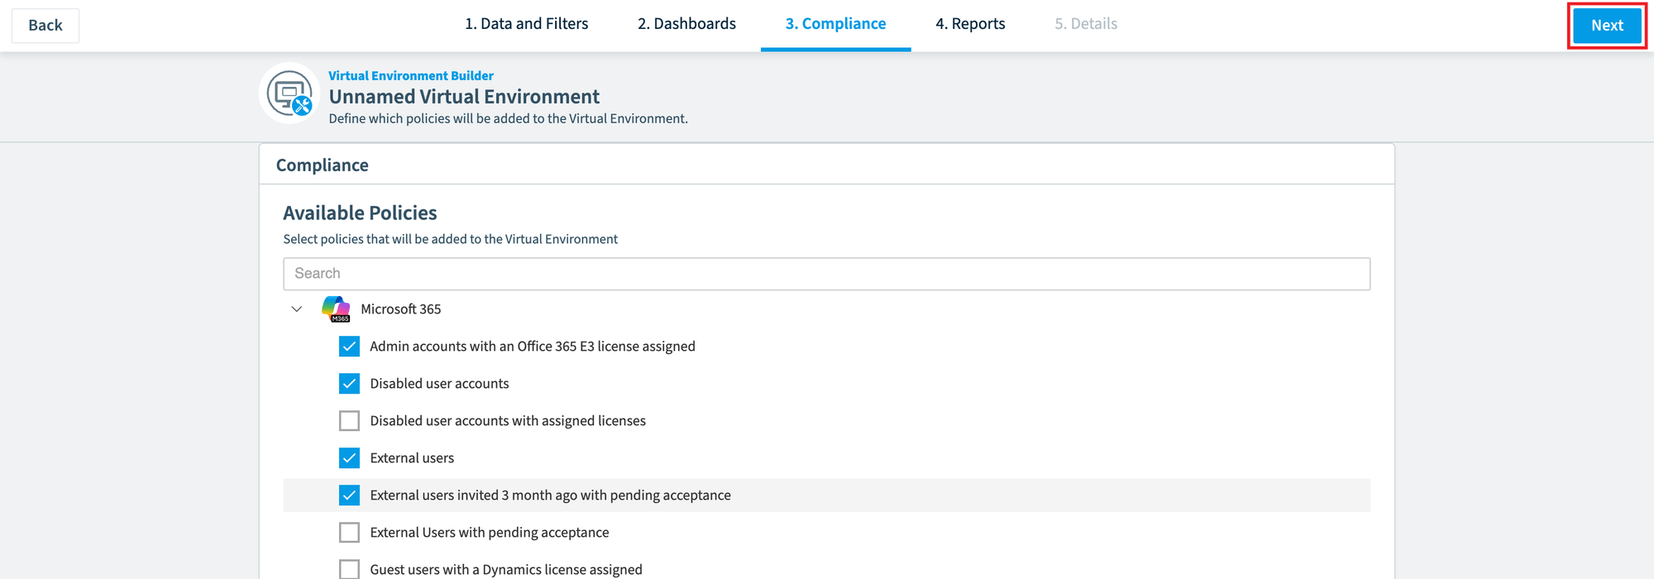
Task: Select the Compliance step tab
Action: 835,24
